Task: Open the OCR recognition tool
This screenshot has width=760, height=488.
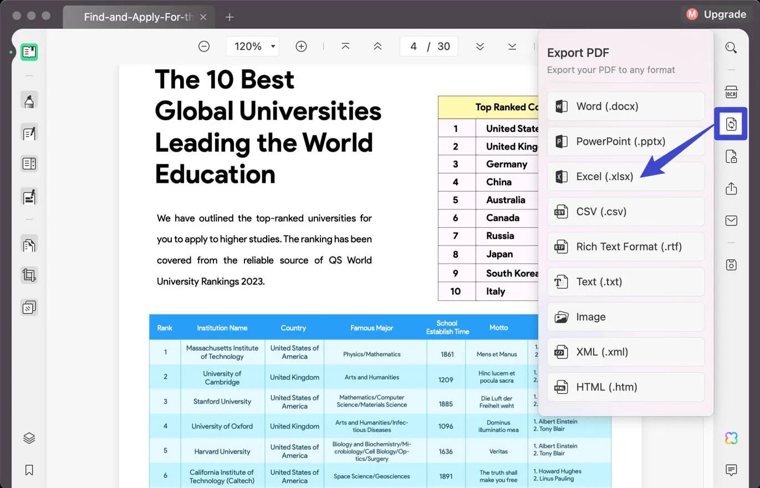Action: click(731, 92)
